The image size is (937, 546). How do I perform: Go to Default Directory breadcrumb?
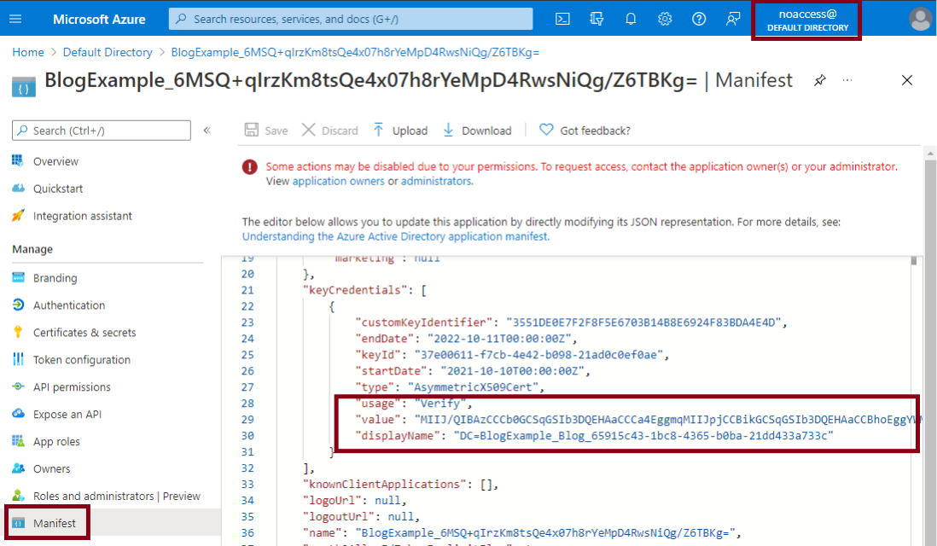click(x=108, y=53)
